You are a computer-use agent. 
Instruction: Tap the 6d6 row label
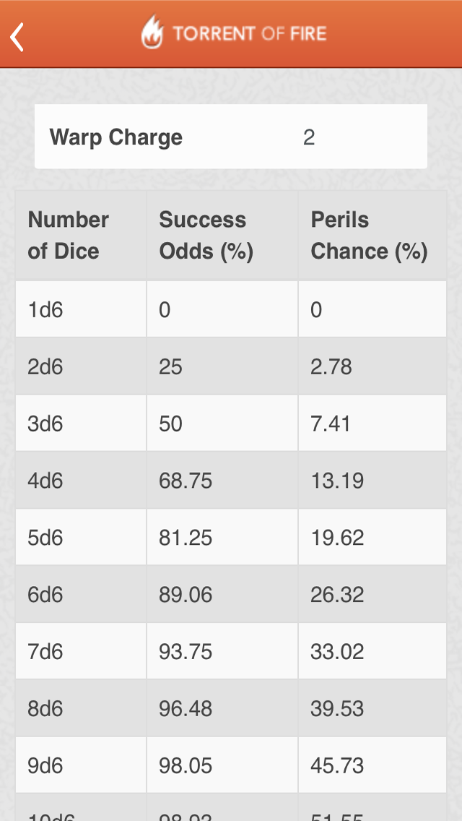click(x=45, y=596)
